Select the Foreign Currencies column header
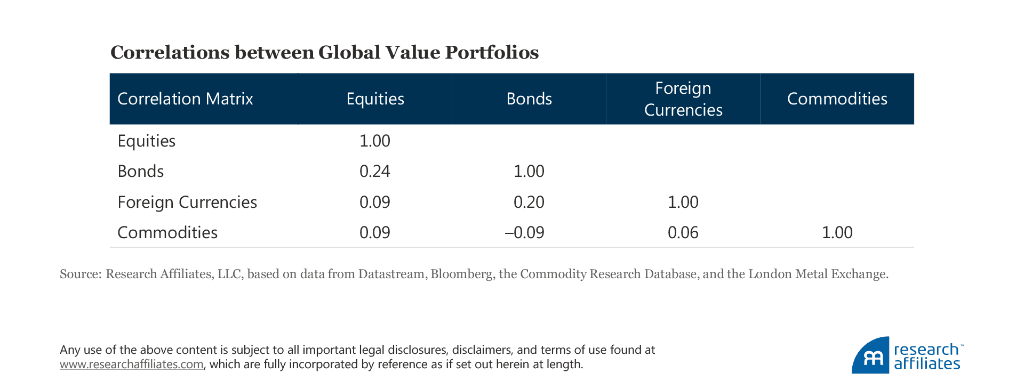 tap(683, 99)
